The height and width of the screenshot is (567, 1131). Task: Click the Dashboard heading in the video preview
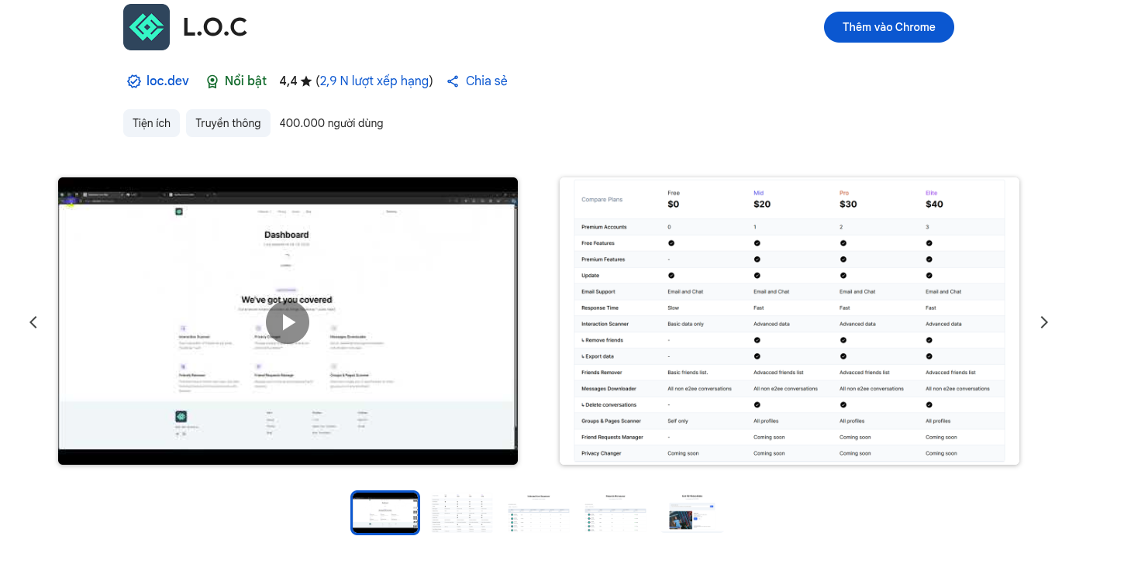(x=287, y=235)
